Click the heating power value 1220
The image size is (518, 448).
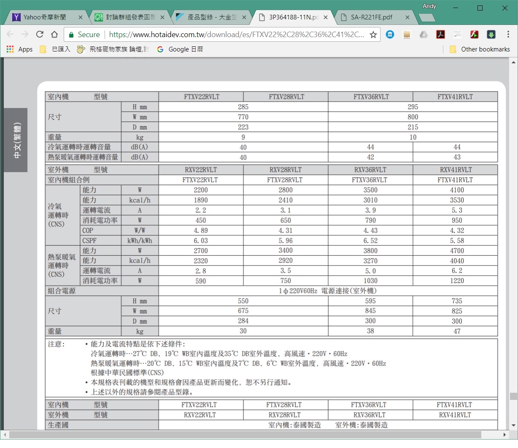point(457,281)
